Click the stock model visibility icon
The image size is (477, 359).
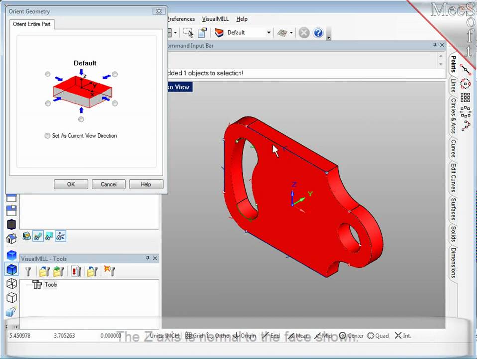(27, 236)
